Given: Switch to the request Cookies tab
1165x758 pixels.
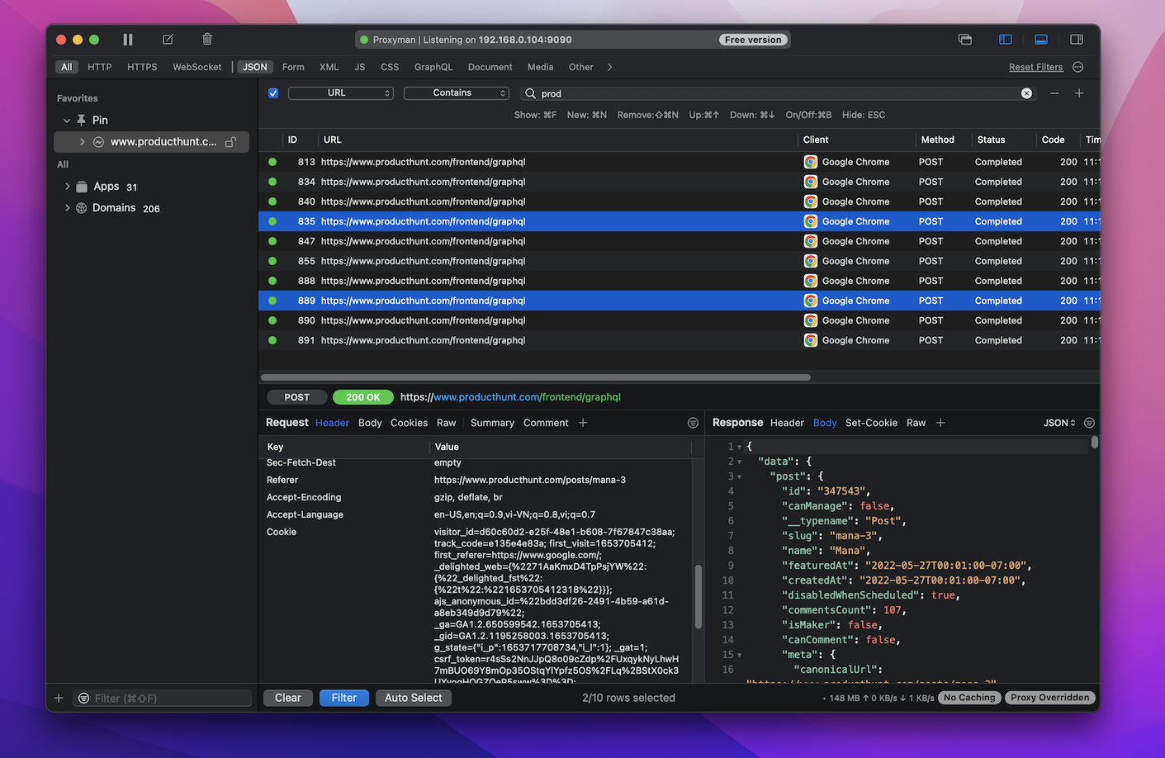Looking at the screenshot, I should (x=409, y=423).
